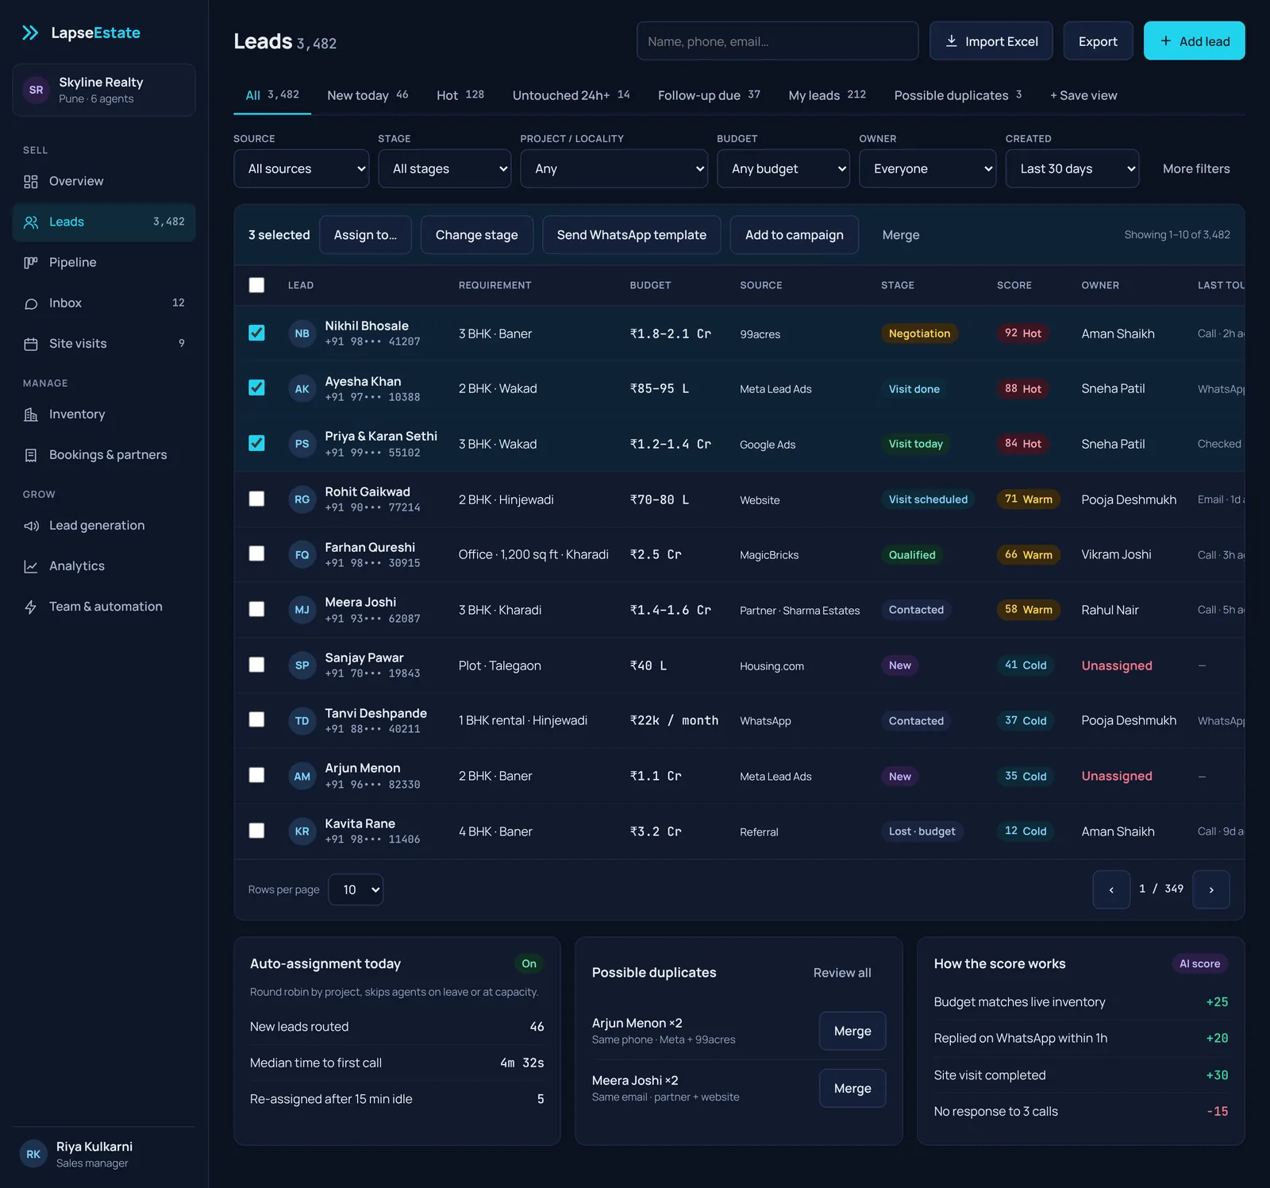Switch to the Possible duplicates tab
The height and width of the screenshot is (1188, 1270).
[x=958, y=95]
